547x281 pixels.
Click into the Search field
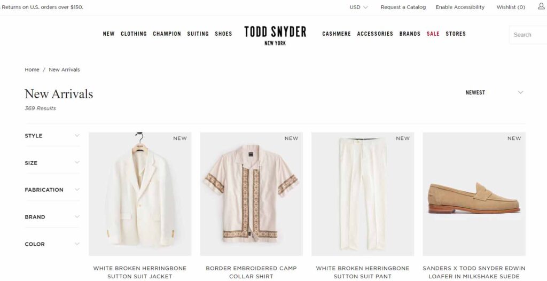[528, 35]
